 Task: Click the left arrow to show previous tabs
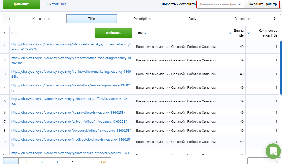pyautogui.click(x=9, y=19)
